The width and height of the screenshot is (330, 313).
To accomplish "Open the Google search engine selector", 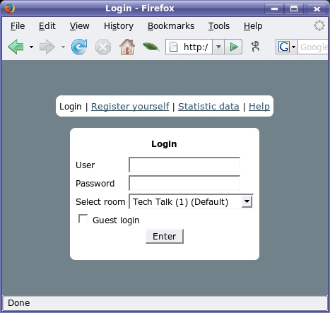I will click(287, 47).
